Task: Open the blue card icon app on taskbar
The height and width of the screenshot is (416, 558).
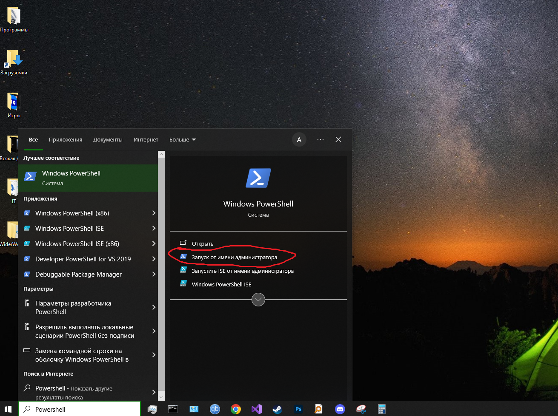Action: [194, 409]
